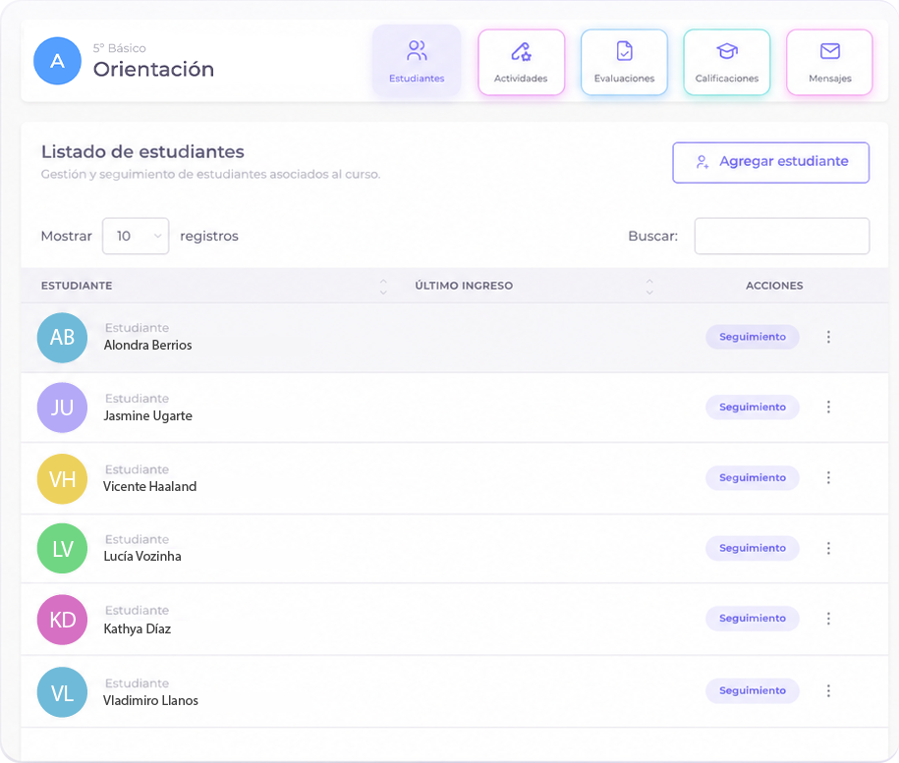Open the three-dot menu for Lucía Vozinha

[x=828, y=548]
